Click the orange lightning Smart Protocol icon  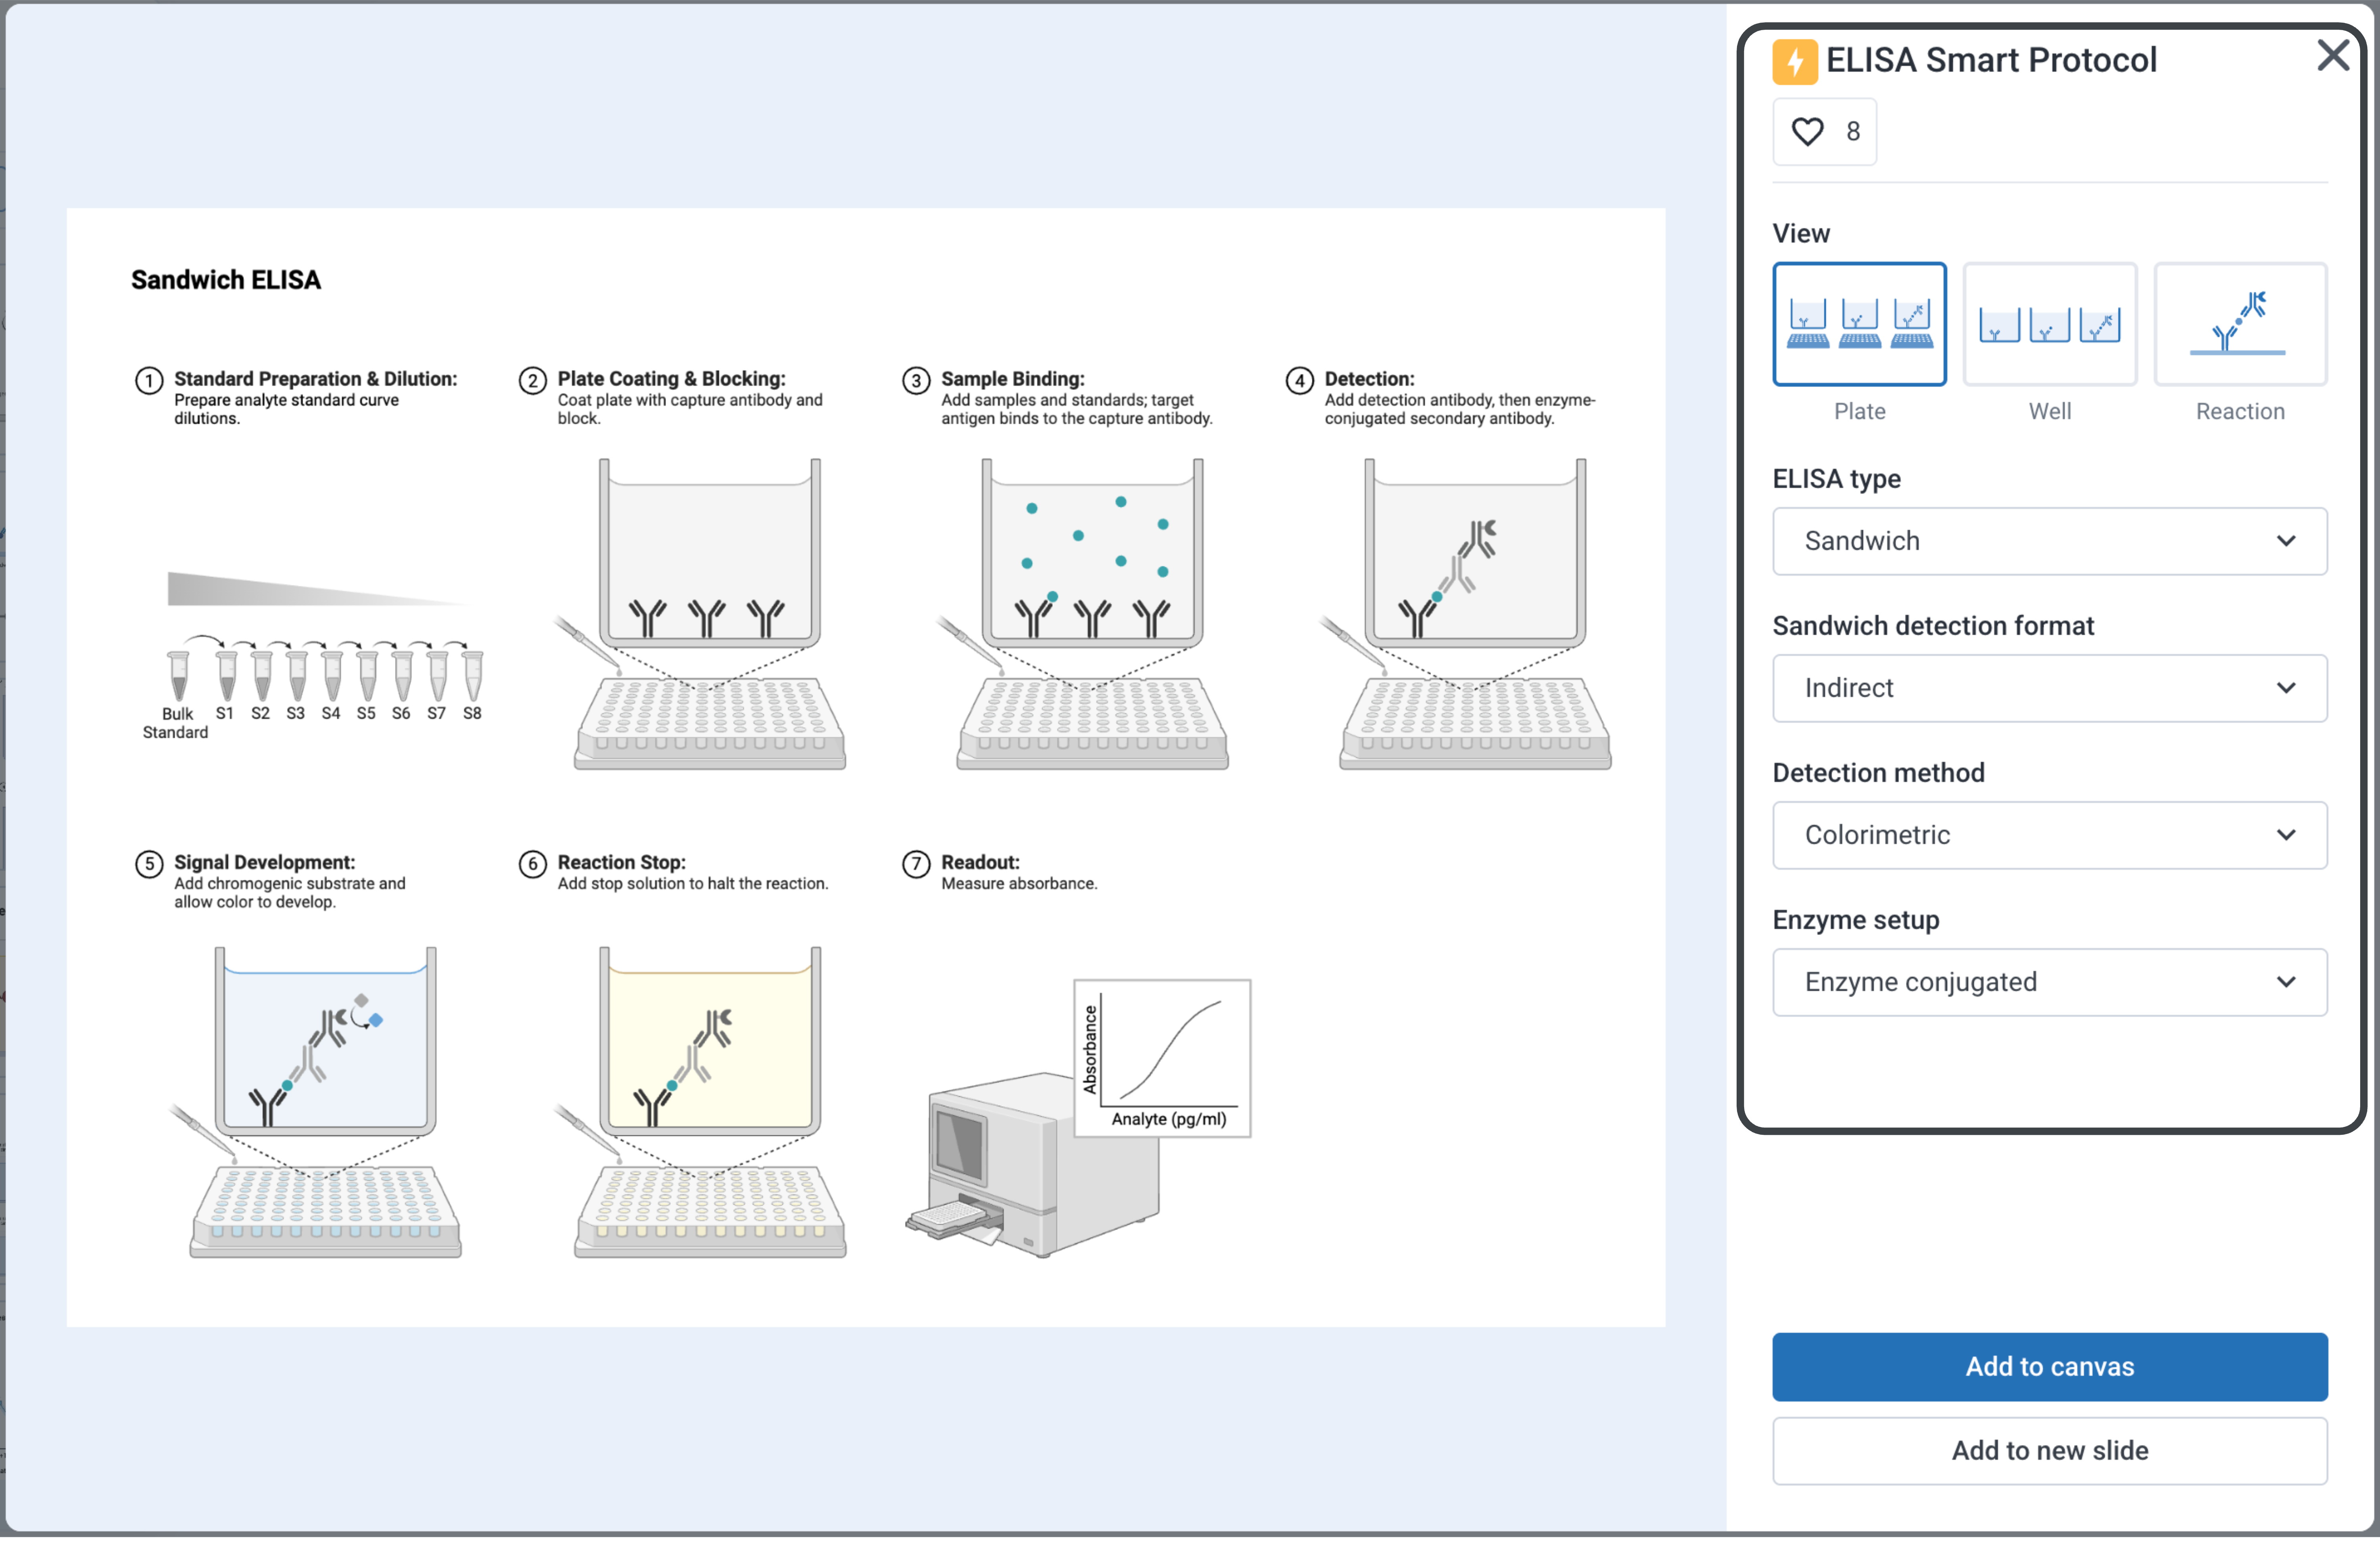(x=1794, y=62)
